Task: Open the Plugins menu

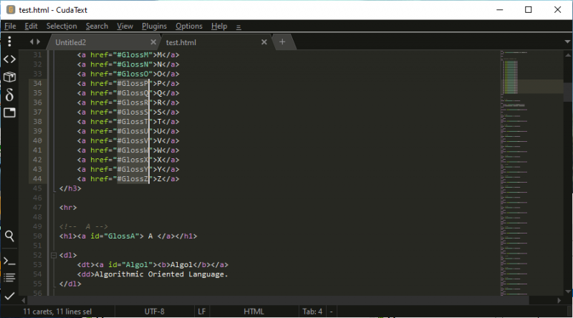Action: click(154, 26)
